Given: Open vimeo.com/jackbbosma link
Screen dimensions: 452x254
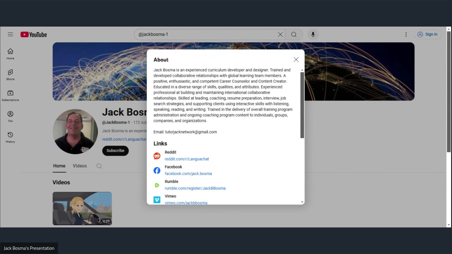Looking at the screenshot, I should point(186,203).
